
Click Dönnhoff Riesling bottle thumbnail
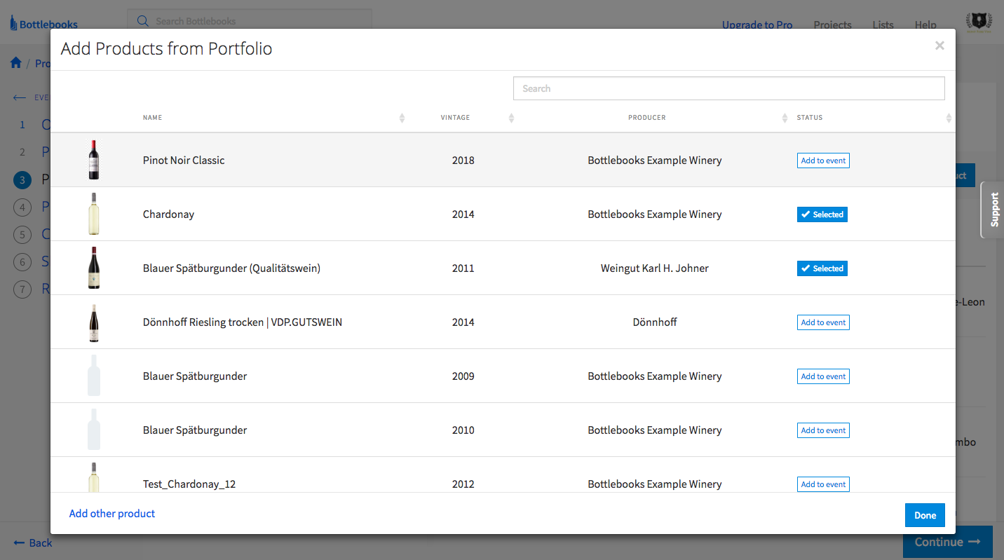coord(94,322)
